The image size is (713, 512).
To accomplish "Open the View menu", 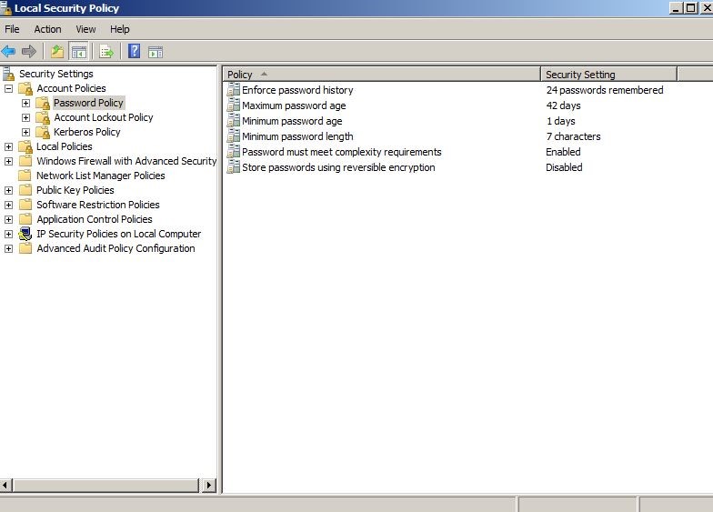I will point(85,29).
